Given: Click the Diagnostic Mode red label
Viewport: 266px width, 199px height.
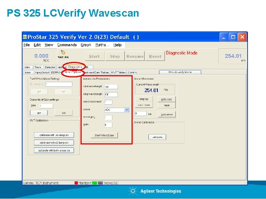Looking at the screenshot, I should 182,53.
